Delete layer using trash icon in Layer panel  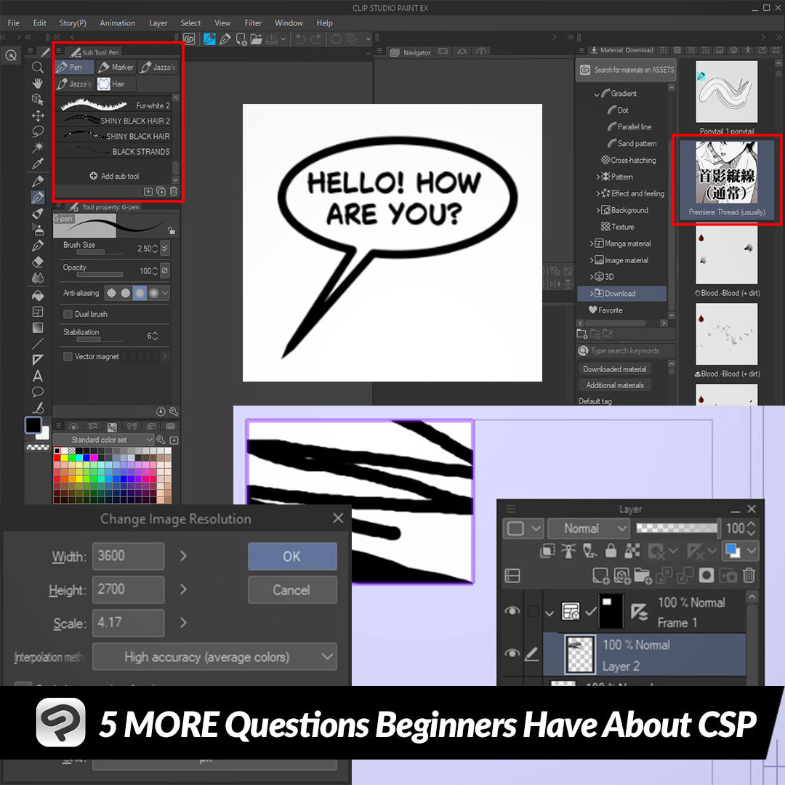click(749, 576)
